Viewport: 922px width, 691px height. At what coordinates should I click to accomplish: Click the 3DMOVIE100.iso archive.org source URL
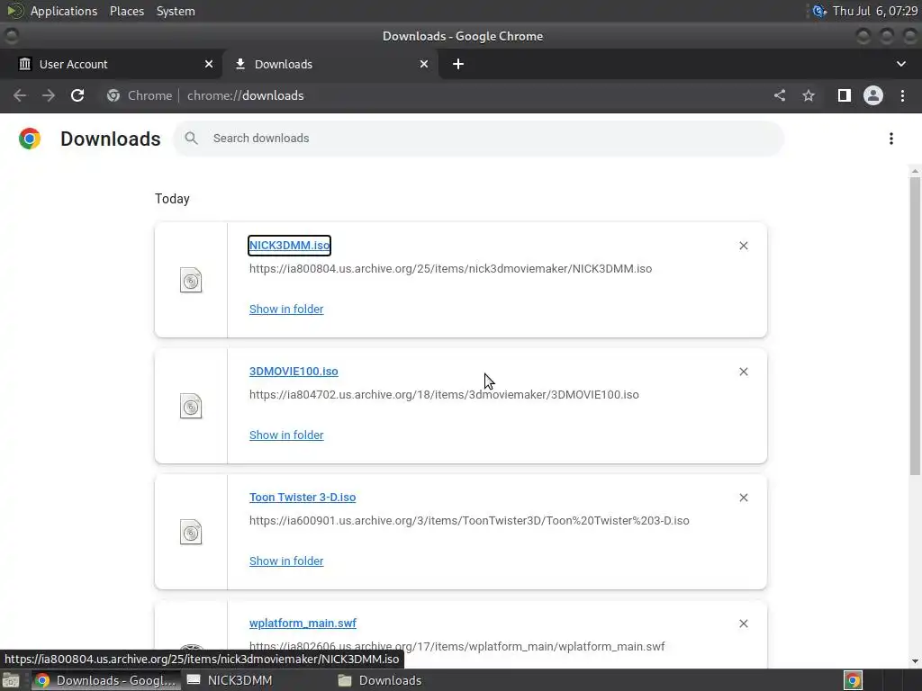click(444, 395)
